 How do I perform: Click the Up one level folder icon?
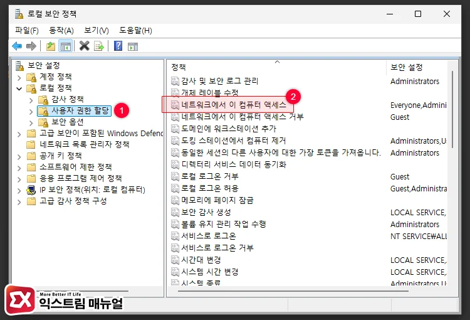coord(51,46)
